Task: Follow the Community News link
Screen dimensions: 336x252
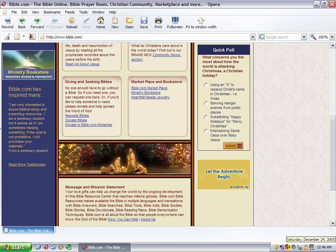Action: (x=166, y=55)
